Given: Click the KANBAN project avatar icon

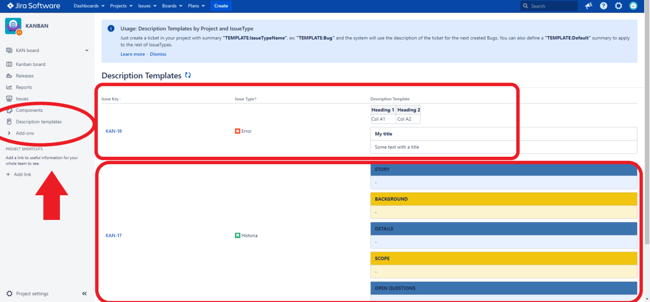Looking at the screenshot, I should pyautogui.click(x=13, y=26).
